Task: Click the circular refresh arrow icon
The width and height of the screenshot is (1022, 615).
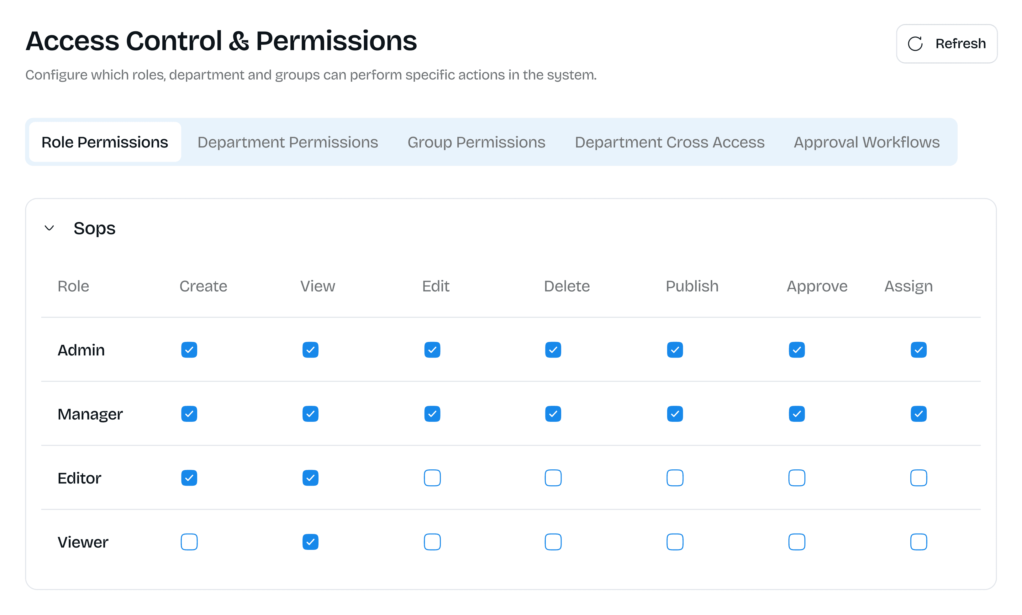Action: (915, 44)
